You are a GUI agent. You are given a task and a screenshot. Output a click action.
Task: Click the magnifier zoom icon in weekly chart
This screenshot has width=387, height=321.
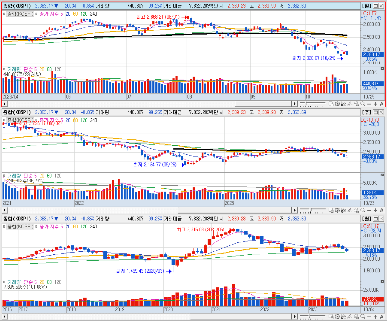click(x=363, y=210)
